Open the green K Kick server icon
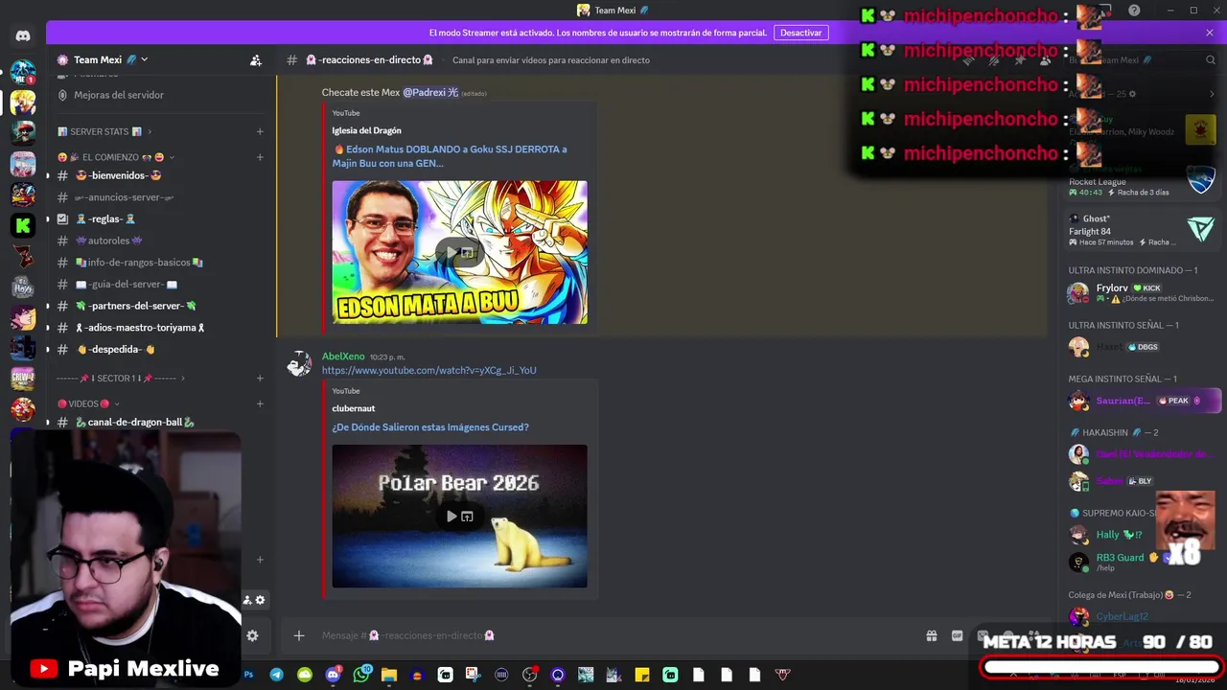 pos(23,225)
